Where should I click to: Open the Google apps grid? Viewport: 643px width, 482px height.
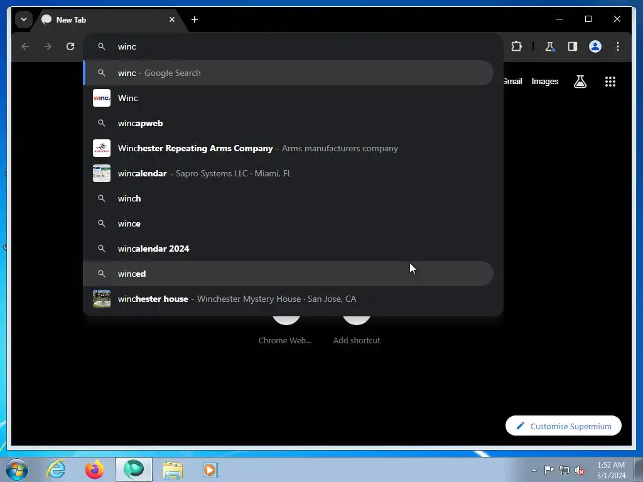click(610, 82)
